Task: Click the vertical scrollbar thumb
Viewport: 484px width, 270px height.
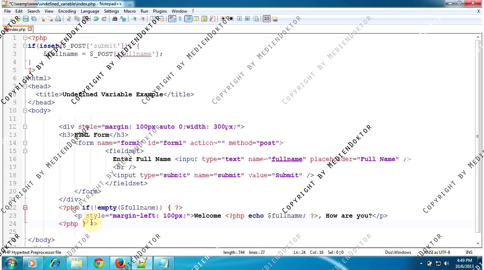Action: click(x=478, y=136)
